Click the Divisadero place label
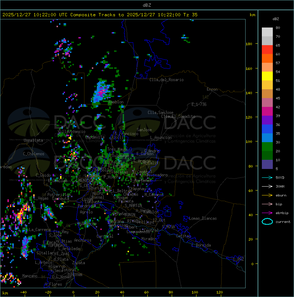 point(157,175)
